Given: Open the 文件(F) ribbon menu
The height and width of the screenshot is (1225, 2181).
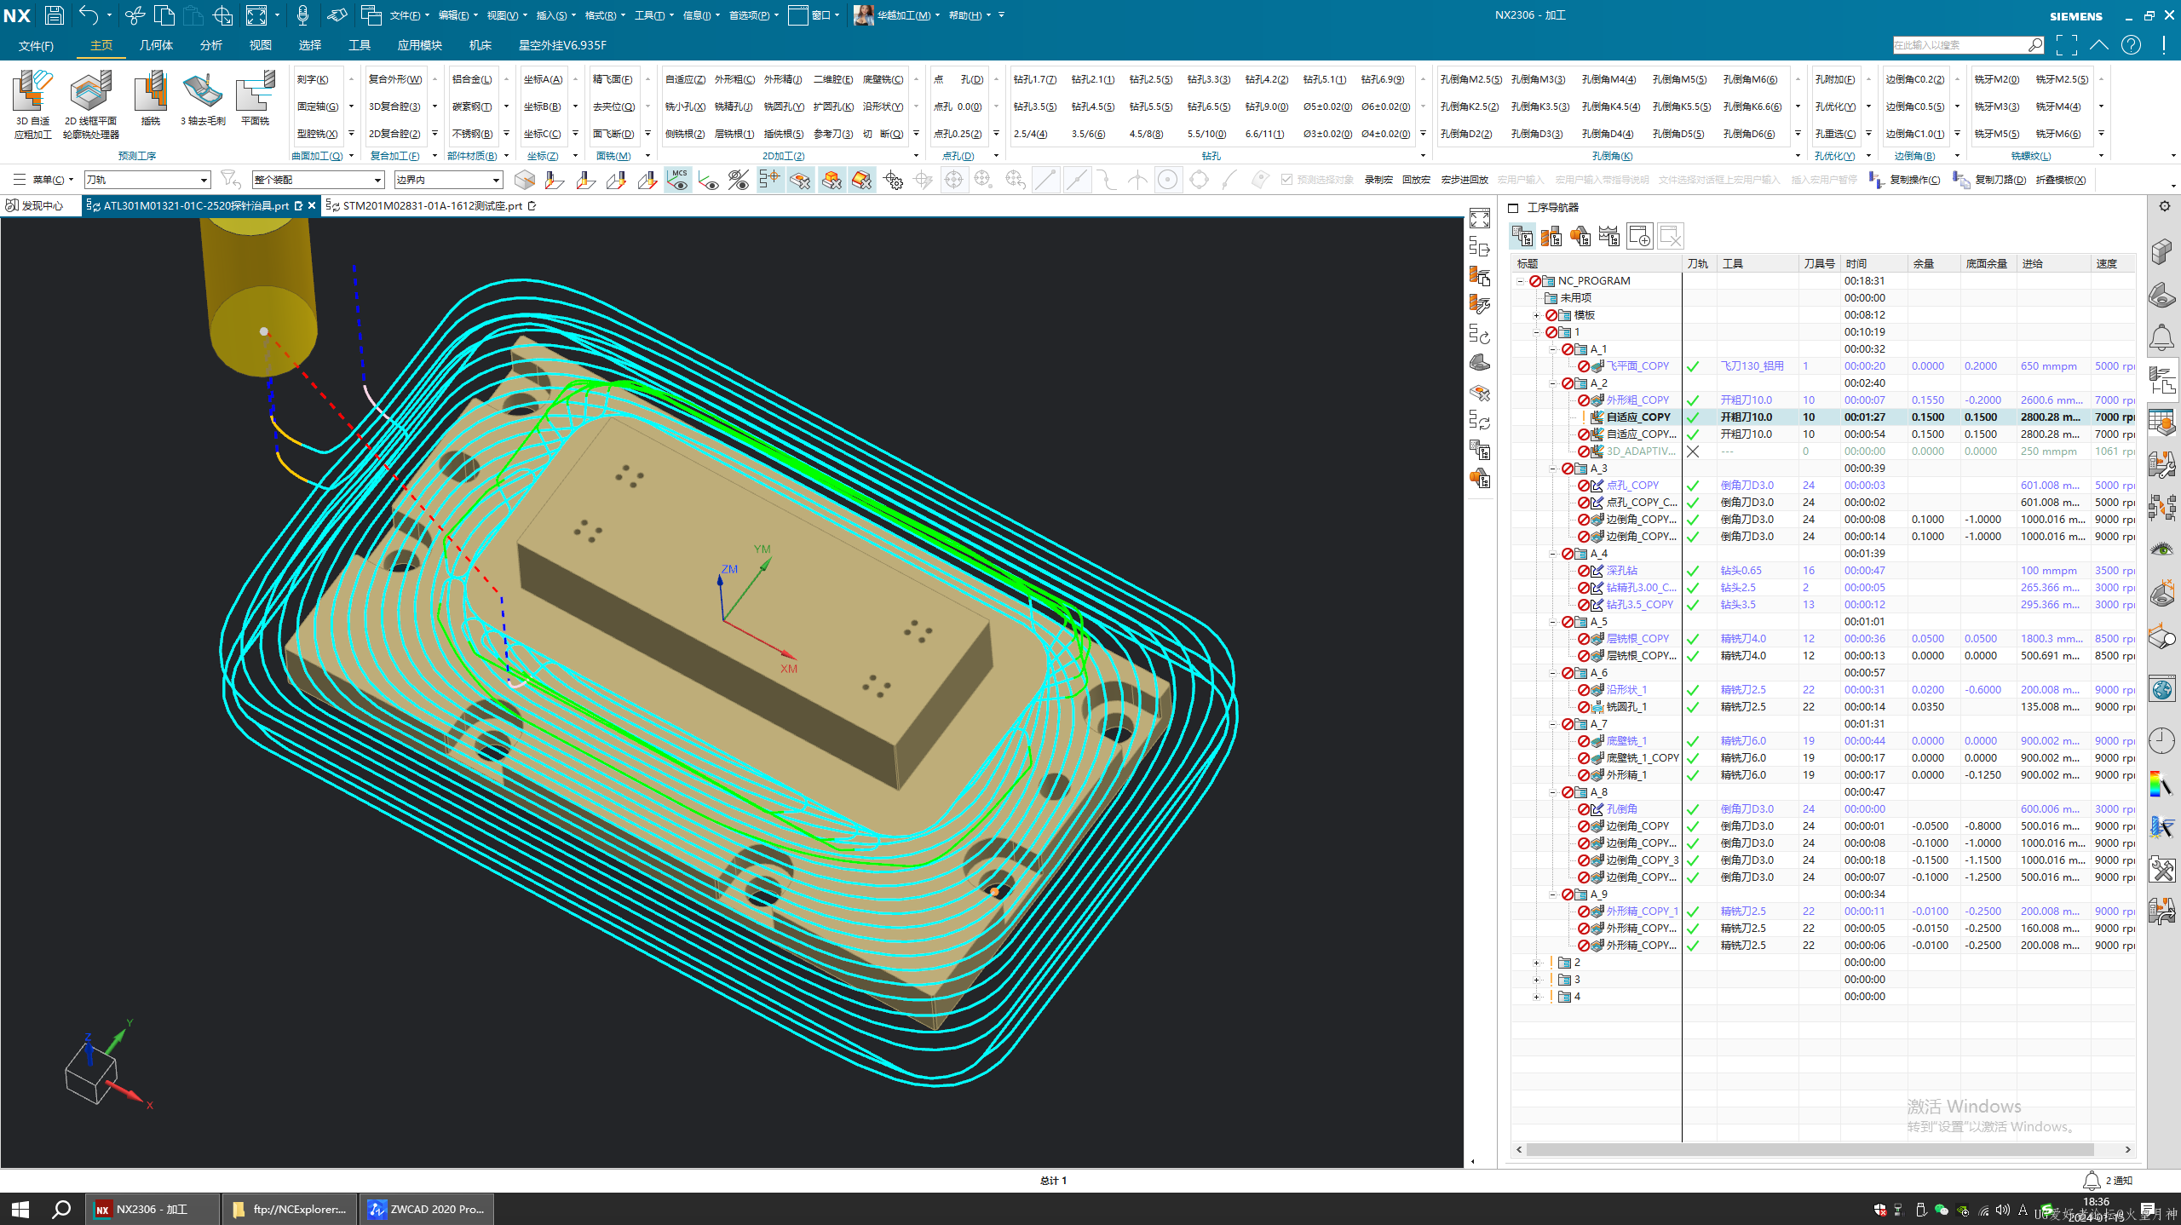Looking at the screenshot, I should point(36,46).
